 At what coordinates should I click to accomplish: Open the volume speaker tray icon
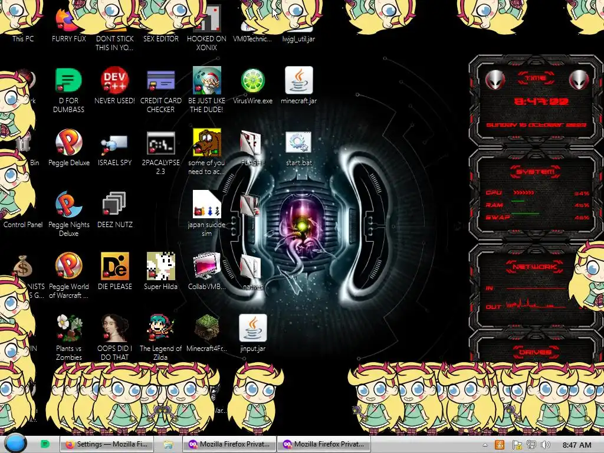[x=545, y=445]
